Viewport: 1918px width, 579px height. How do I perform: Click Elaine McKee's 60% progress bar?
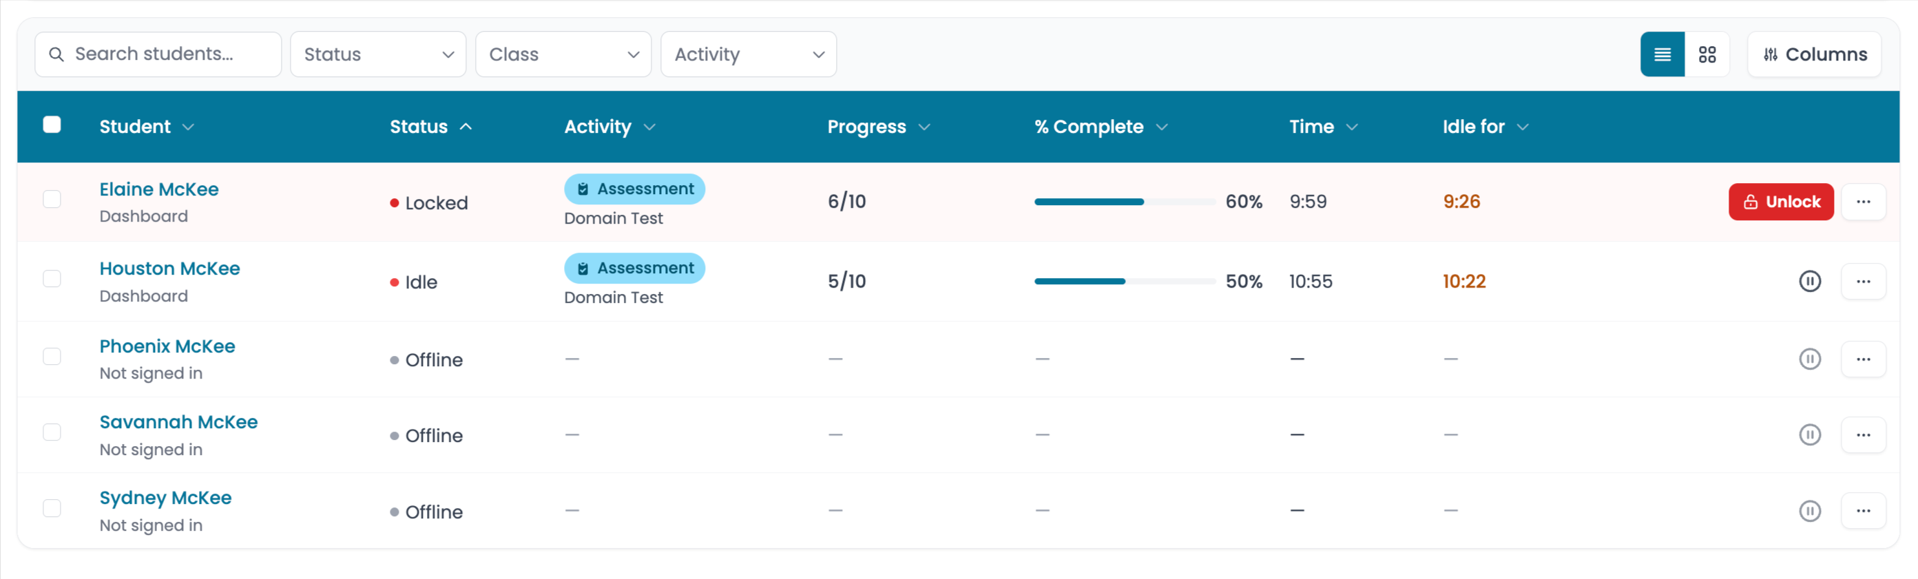(x=1125, y=202)
